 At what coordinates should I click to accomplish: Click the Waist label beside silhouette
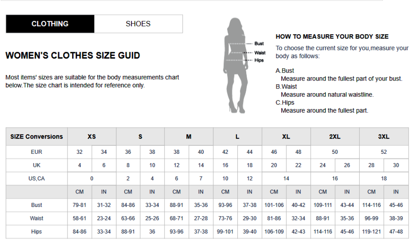coord(260,53)
